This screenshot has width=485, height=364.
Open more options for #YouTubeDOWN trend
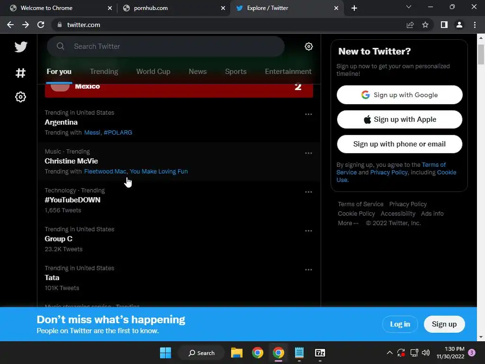click(308, 192)
